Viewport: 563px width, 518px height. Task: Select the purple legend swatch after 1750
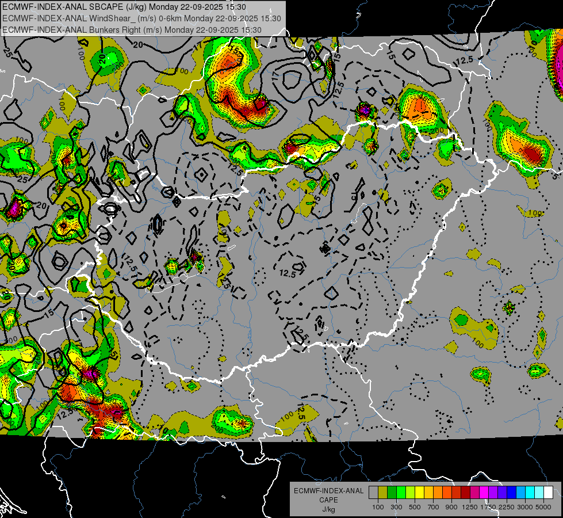click(x=493, y=492)
